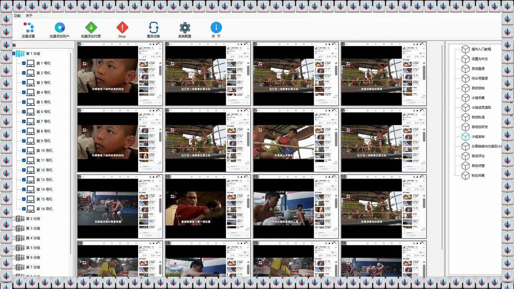514x289 pixels.
Task: Select device screen thumbnail number 7
Action: tap(295, 140)
